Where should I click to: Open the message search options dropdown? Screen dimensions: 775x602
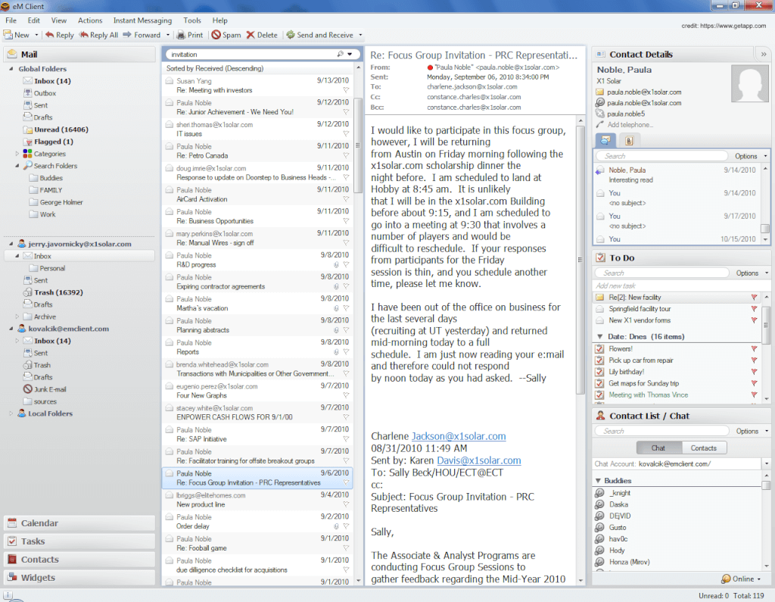pos(350,54)
